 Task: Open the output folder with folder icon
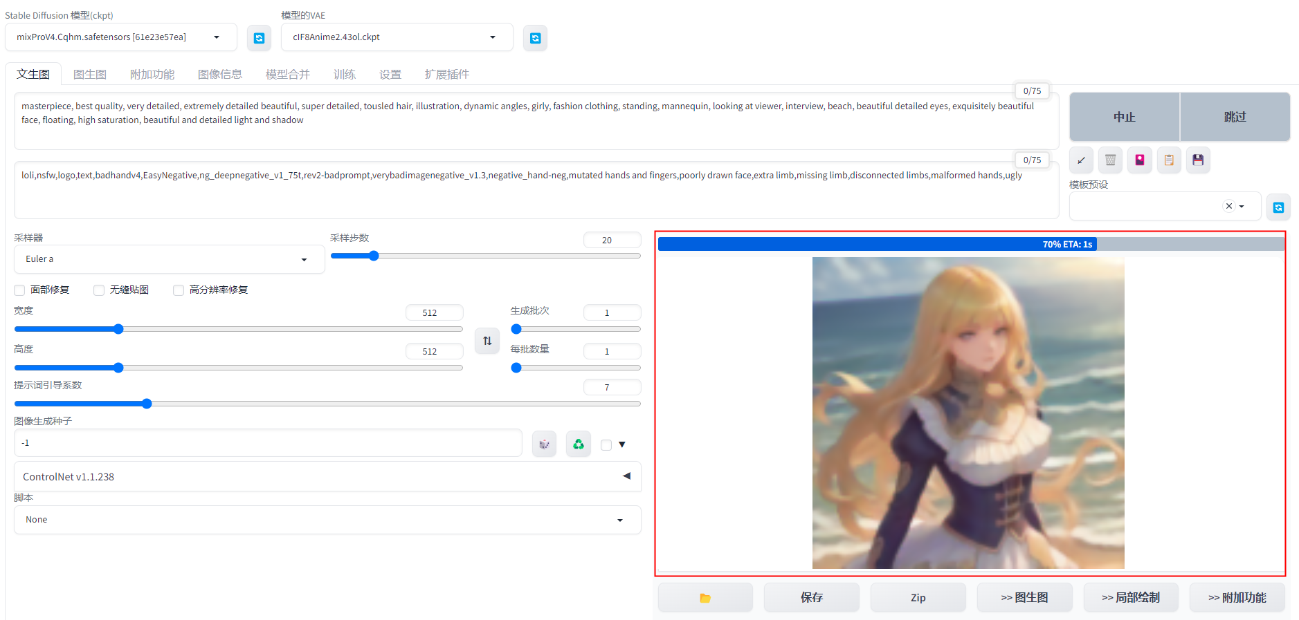point(705,597)
